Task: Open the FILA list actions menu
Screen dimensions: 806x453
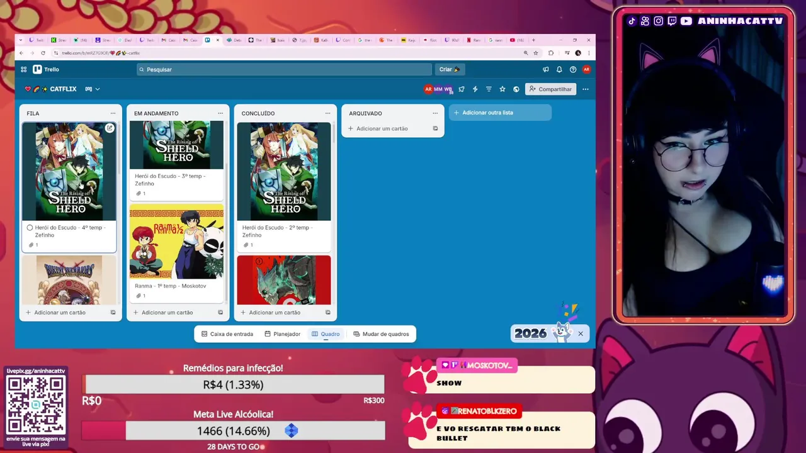Action: [113, 113]
